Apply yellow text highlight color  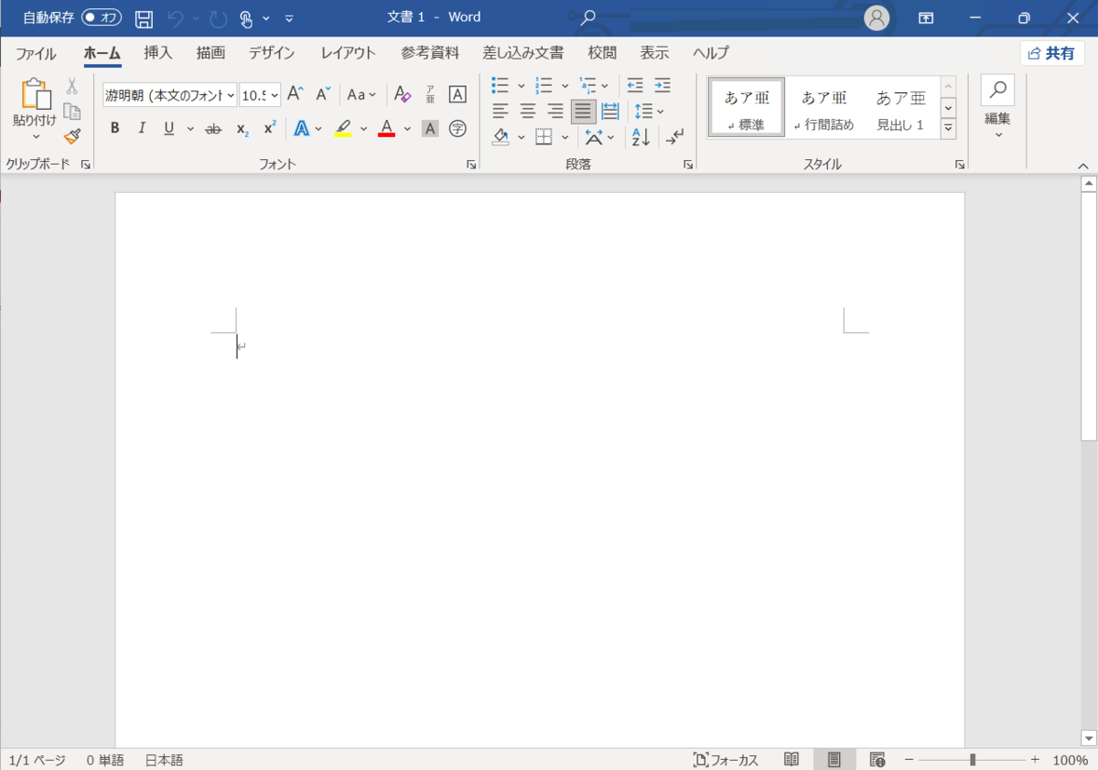point(343,128)
